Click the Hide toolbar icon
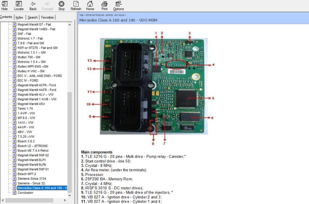This screenshot has width=309, height=204. point(4,5)
